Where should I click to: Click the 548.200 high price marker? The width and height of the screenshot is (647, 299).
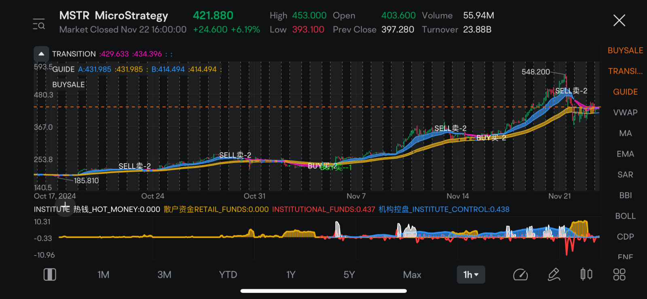[x=536, y=72]
